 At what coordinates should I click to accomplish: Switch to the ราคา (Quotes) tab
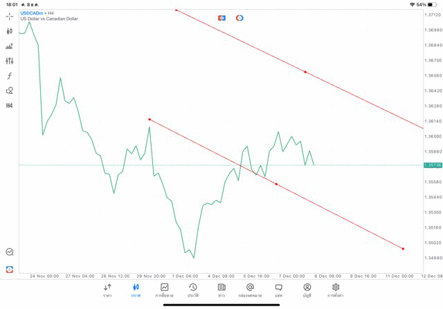(x=107, y=290)
